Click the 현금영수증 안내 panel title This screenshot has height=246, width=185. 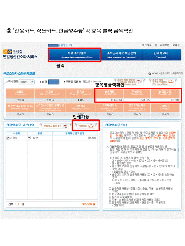(116, 125)
